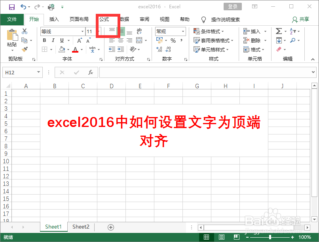
Task: Click the center text horizontally icon
Action: point(121,40)
